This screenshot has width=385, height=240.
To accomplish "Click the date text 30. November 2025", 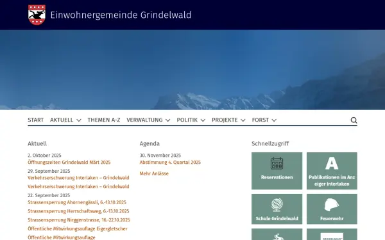I will tap(160, 156).
